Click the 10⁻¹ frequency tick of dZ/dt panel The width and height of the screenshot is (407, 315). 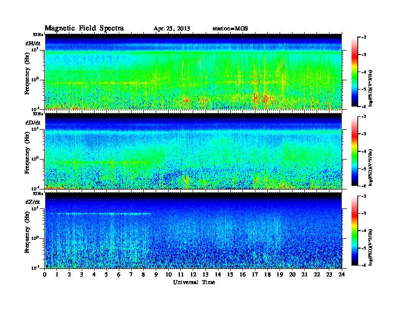34,268
